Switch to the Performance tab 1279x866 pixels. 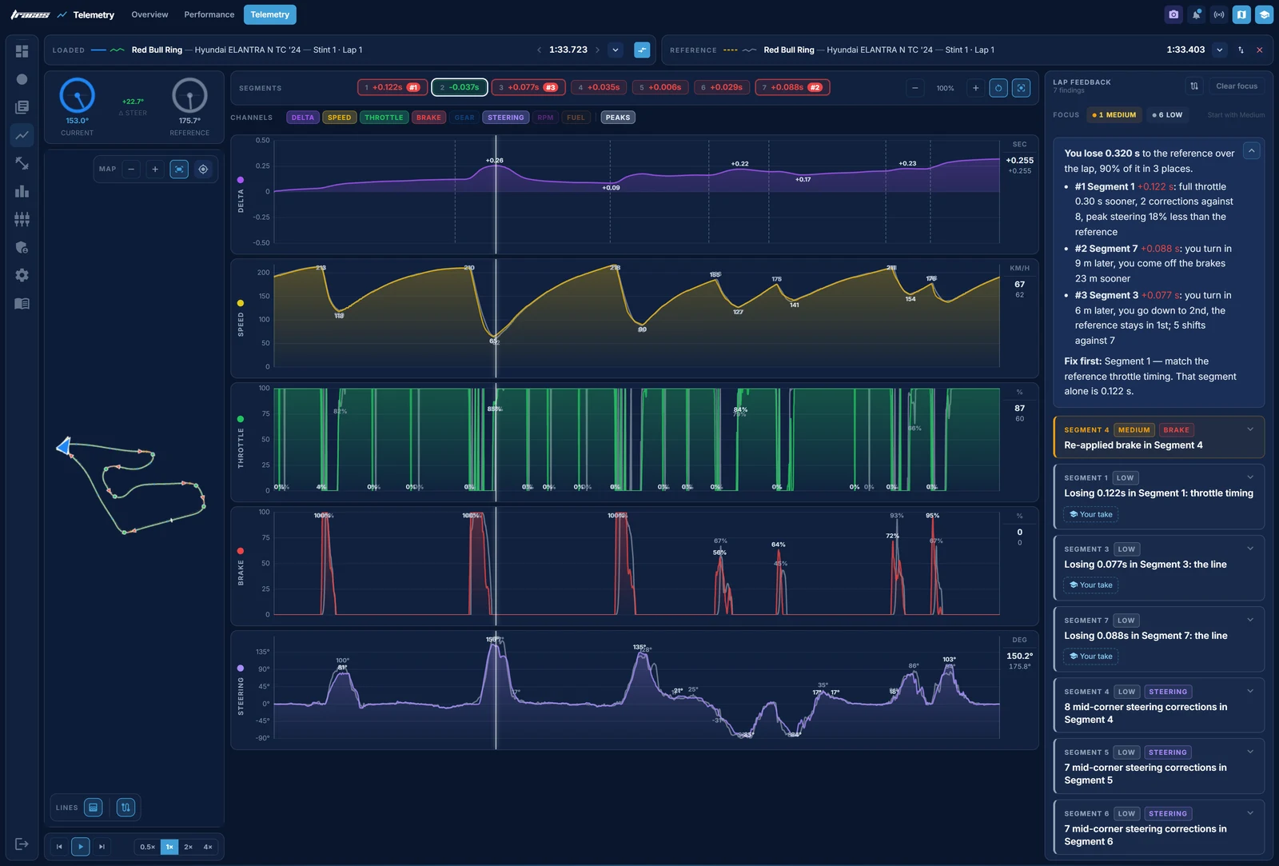point(209,14)
